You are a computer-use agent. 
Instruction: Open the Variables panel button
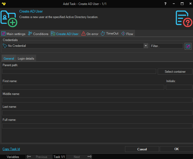tap(13, 157)
